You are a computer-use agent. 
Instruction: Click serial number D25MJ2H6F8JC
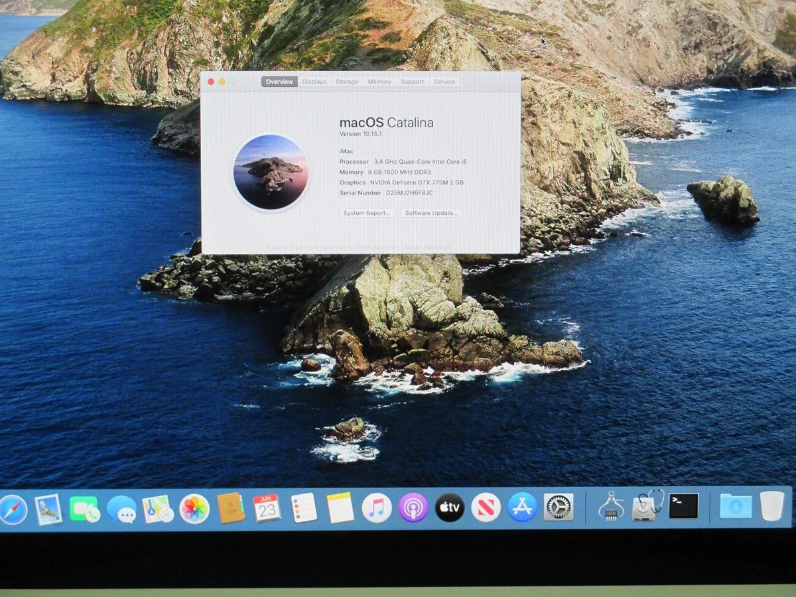click(409, 193)
